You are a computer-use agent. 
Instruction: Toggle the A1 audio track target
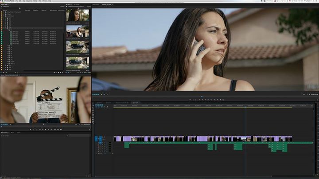point(100,143)
